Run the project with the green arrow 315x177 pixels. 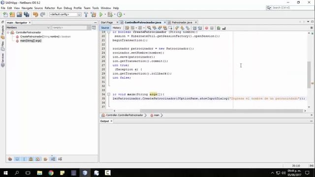coord(101,14)
